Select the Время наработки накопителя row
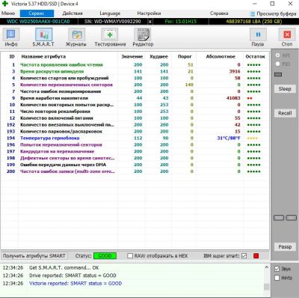Viewport: 299px width, 298px height. 135,98
